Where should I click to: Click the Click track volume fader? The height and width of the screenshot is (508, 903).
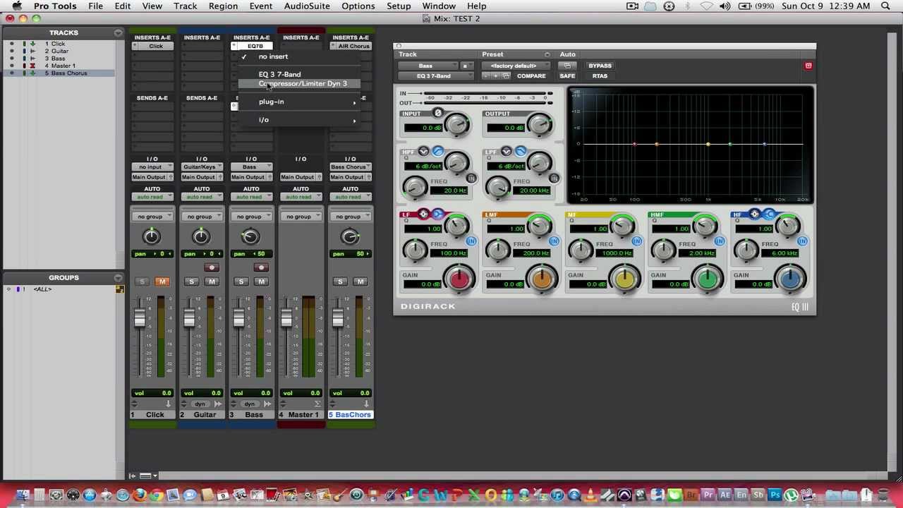point(139,319)
